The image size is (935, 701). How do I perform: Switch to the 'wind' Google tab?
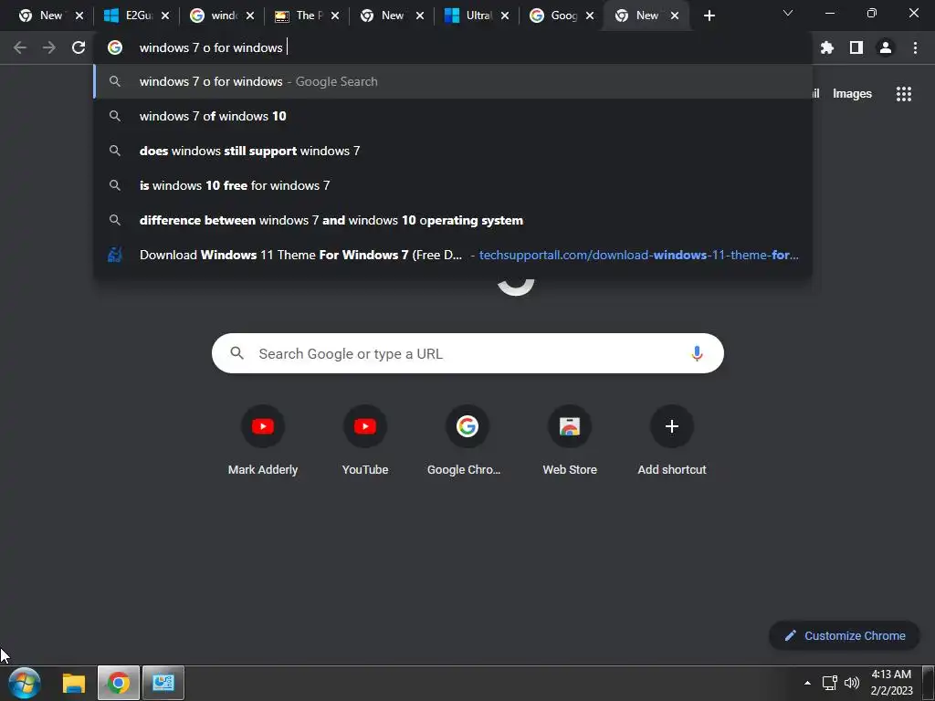pyautogui.click(x=221, y=16)
